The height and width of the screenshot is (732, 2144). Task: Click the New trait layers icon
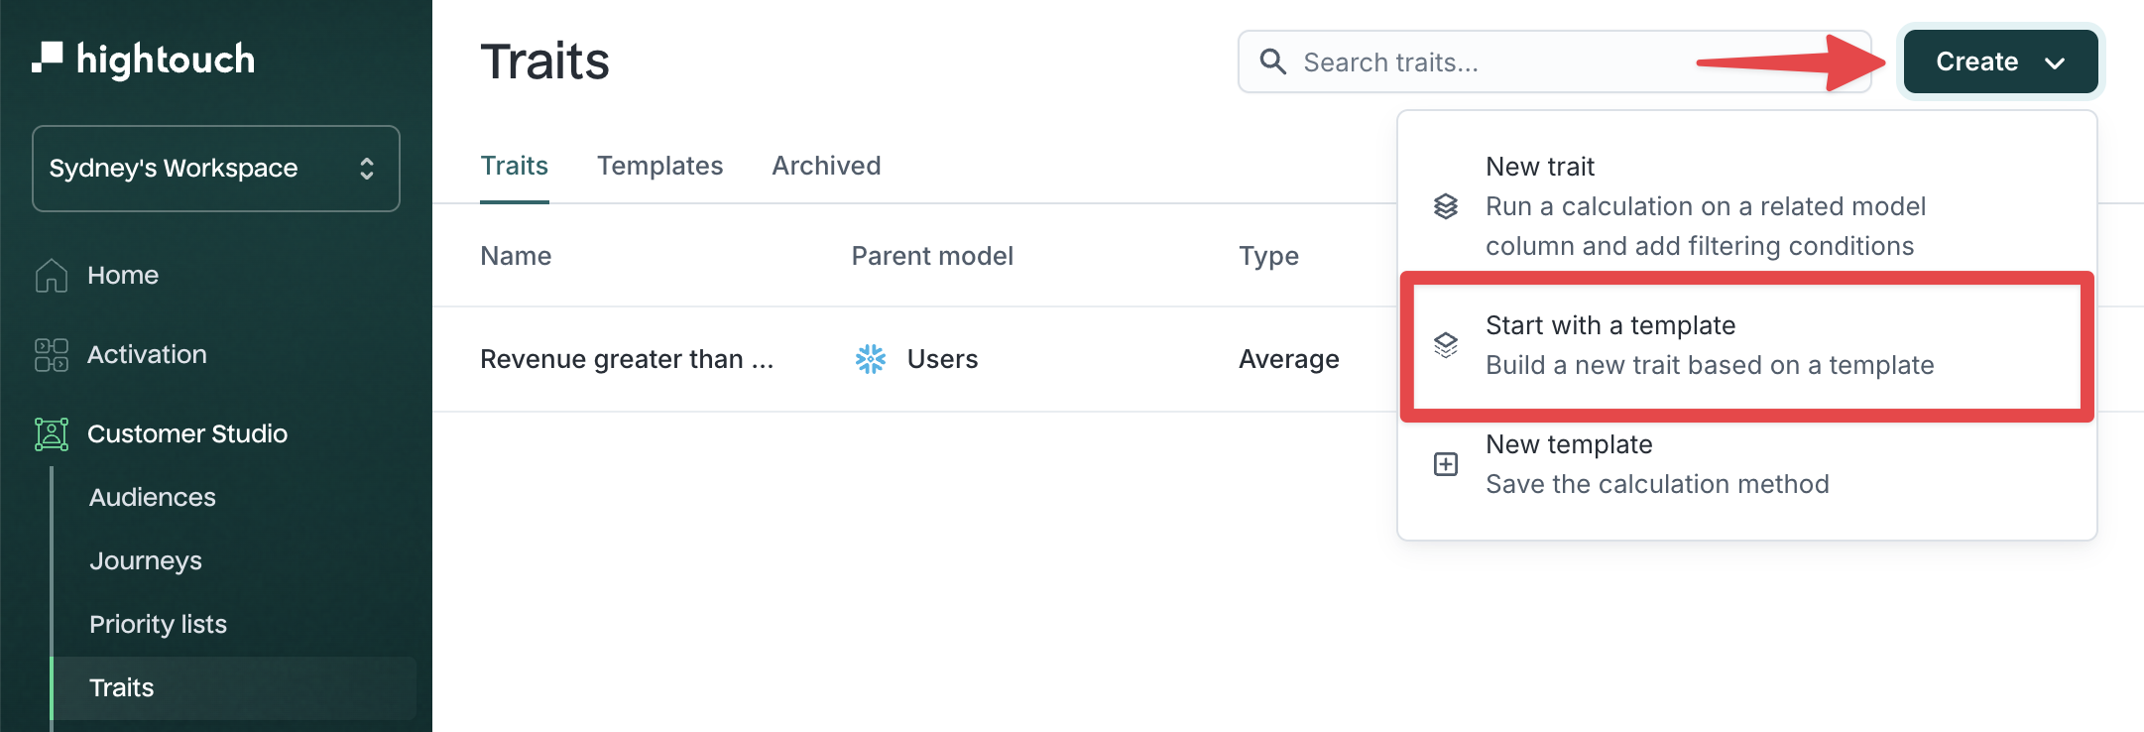click(x=1446, y=206)
